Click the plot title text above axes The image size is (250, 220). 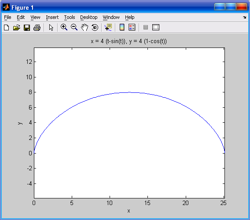coord(129,41)
